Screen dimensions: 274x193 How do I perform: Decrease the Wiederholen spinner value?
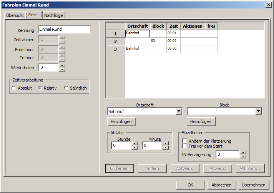[x=62, y=70]
